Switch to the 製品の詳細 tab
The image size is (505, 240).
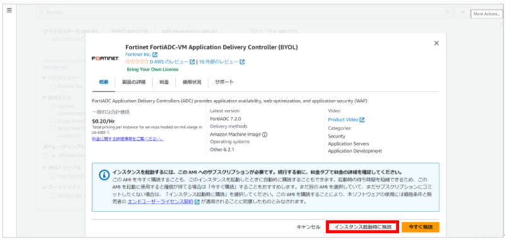134,82
